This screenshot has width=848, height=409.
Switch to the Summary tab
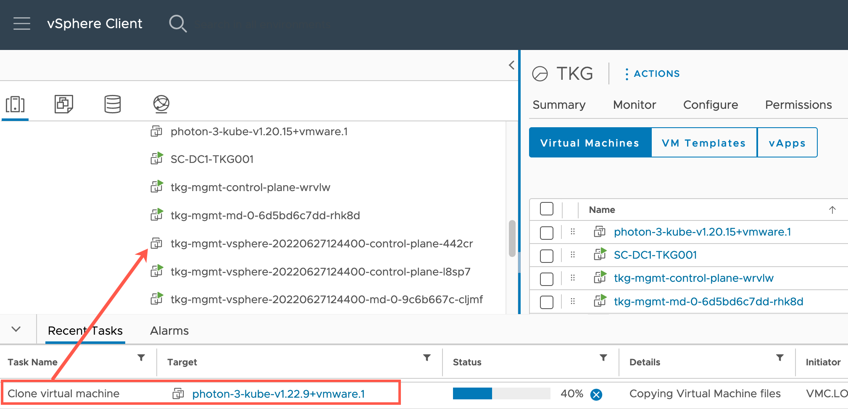pos(559,105)
